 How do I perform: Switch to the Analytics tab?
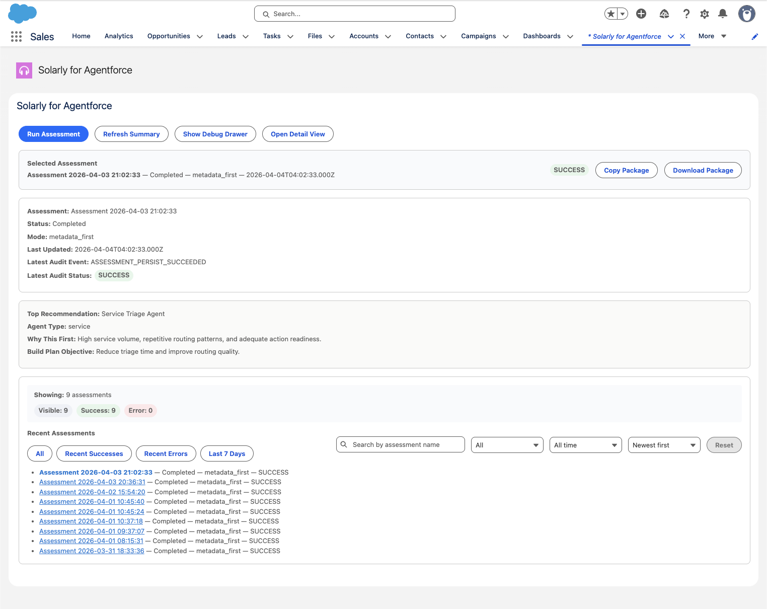(119, 36)
